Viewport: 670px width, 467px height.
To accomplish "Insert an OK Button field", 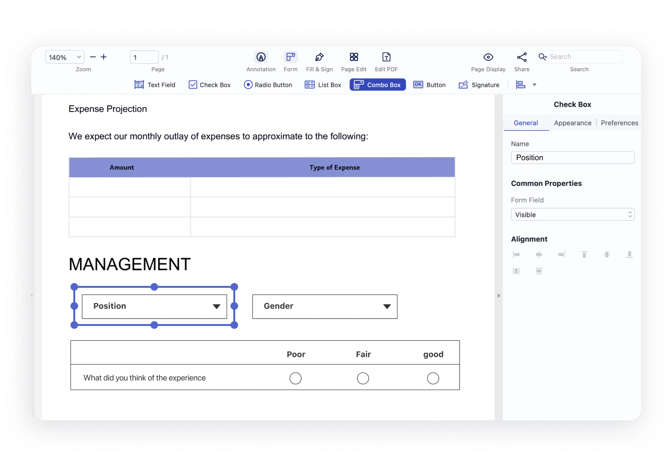I will click(x=429, y=84).
